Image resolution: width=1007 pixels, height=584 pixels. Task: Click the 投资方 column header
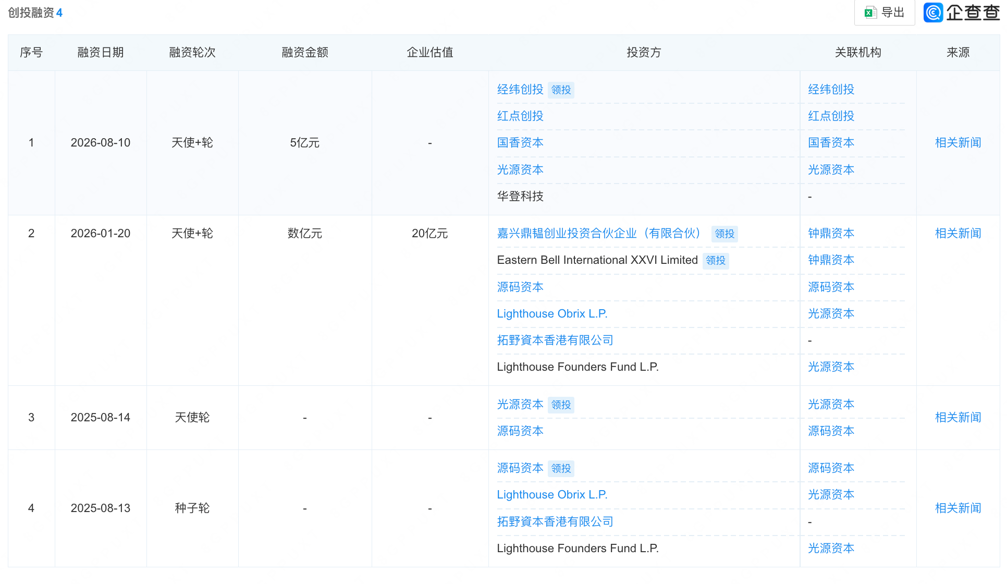(x=644, y=53)
